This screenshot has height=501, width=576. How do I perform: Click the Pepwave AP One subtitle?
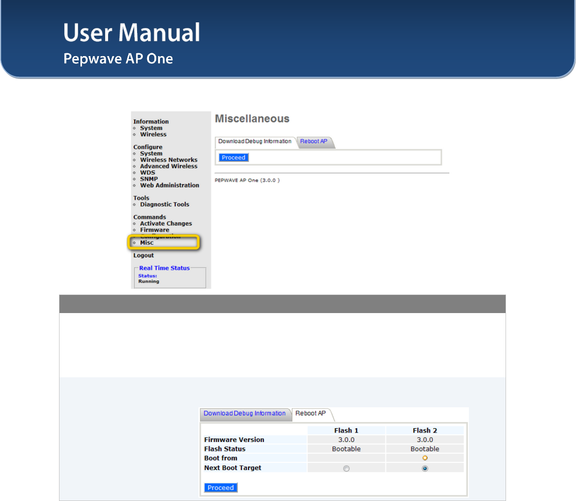[118, 59]
